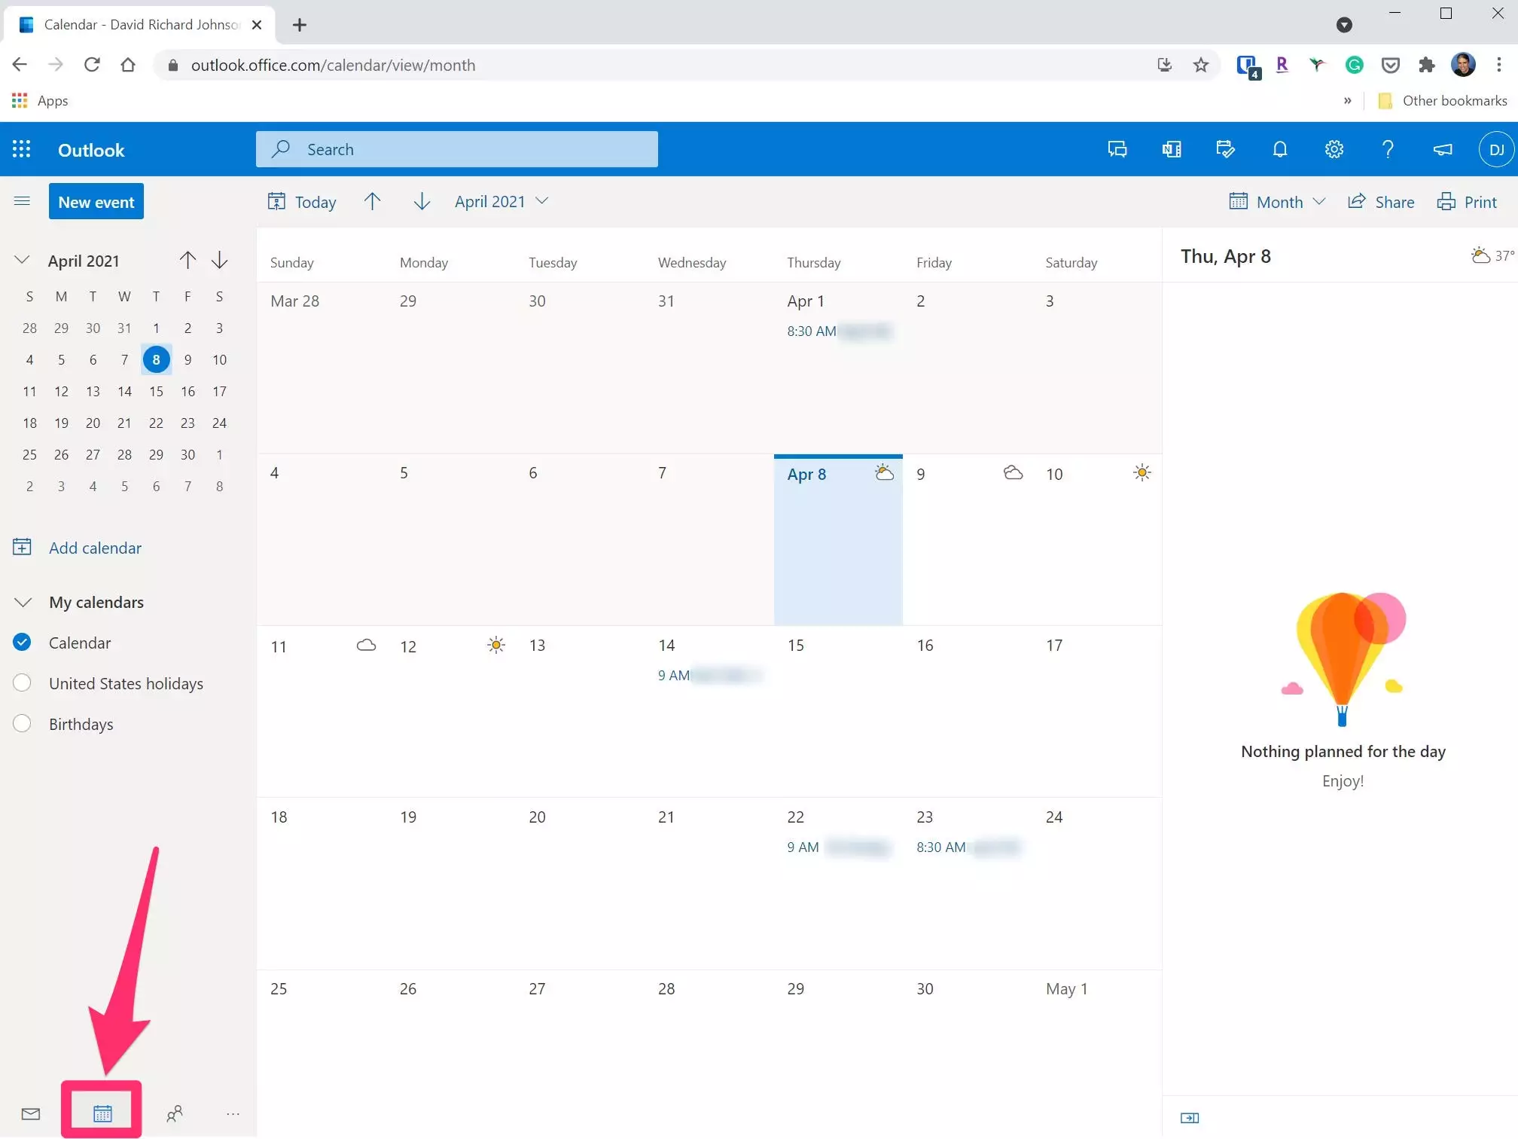Click the Help question mark icon

pyautogui.click(x=1388, y=149)
